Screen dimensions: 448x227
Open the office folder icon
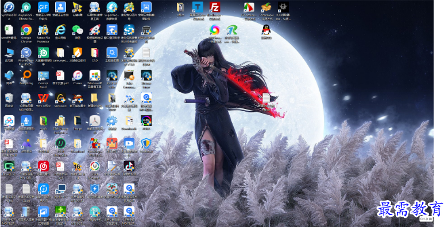(180, 7)
